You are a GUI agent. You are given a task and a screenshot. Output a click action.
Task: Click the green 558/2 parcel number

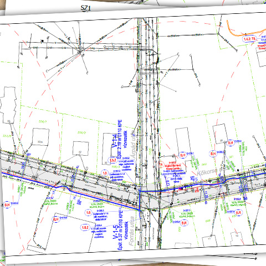[x=81, y=132]
